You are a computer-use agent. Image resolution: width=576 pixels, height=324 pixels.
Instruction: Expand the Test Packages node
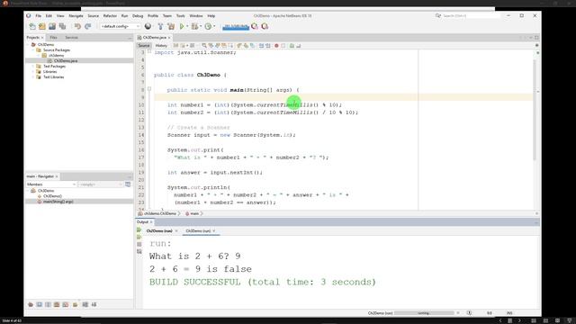click(x=33, y=66)
